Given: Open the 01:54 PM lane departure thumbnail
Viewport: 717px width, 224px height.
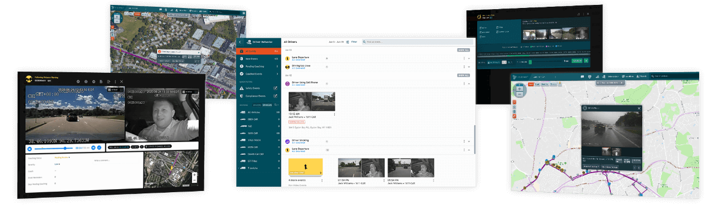Looking at the screenshot, I should point(410,168).
